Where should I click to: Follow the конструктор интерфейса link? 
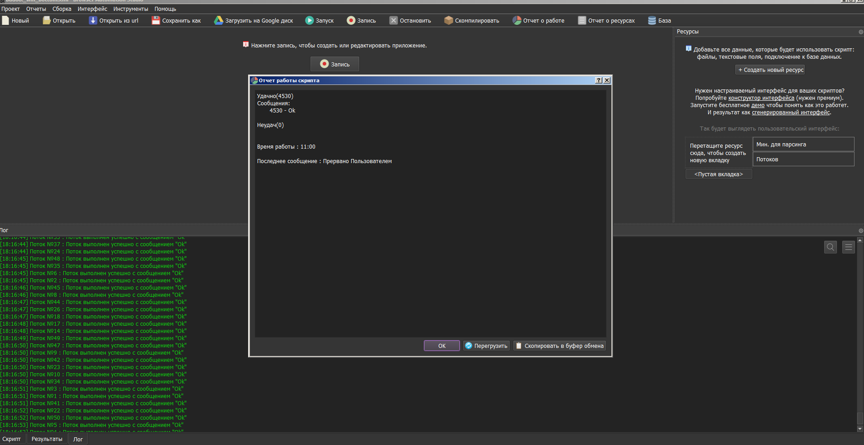(x=761, y=98)
